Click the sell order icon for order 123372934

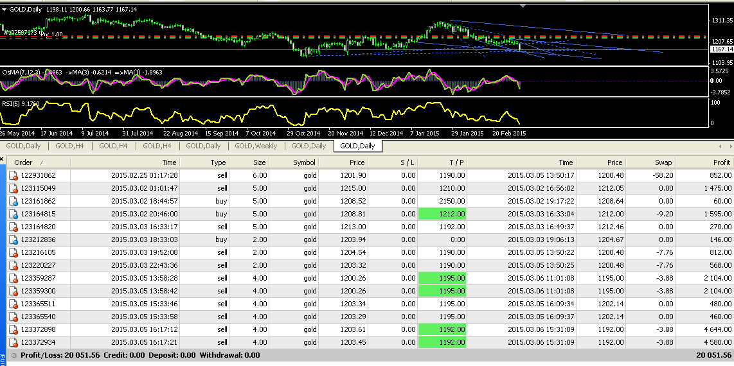click(13, 342)
